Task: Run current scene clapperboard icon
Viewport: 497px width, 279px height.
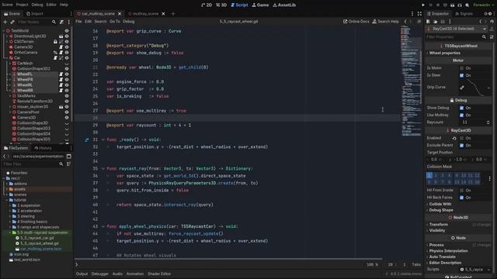Action: (x=452, y=5)
